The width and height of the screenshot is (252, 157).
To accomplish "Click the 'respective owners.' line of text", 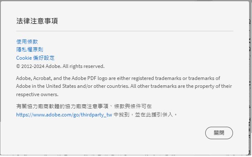I will click(37, 94).
